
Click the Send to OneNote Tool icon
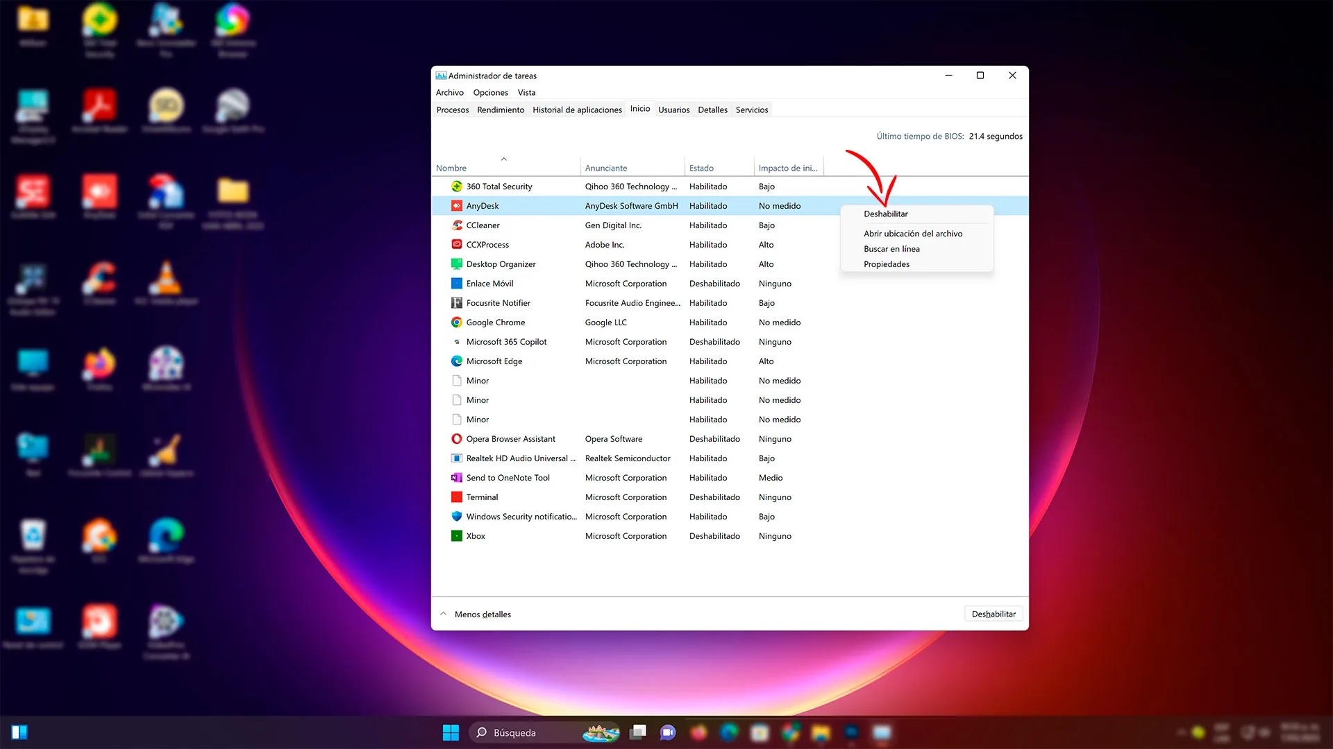[456, 478]
